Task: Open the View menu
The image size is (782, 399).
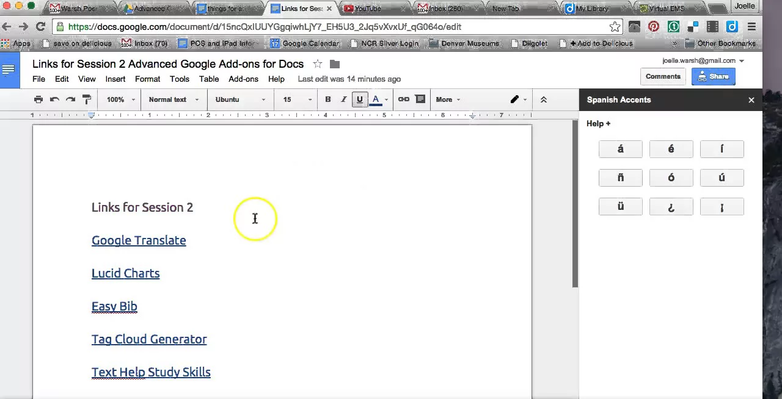Action: pyautogui.click(x=87, y=79)
